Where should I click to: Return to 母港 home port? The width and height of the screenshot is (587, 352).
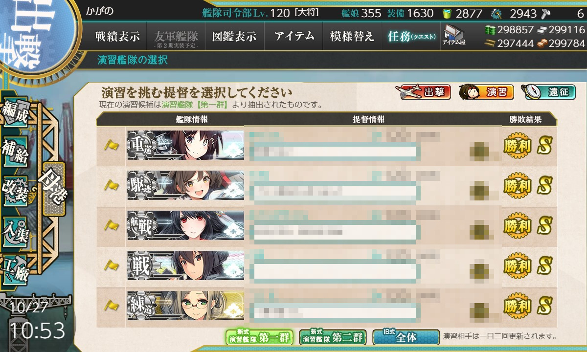tap(54, 189)
